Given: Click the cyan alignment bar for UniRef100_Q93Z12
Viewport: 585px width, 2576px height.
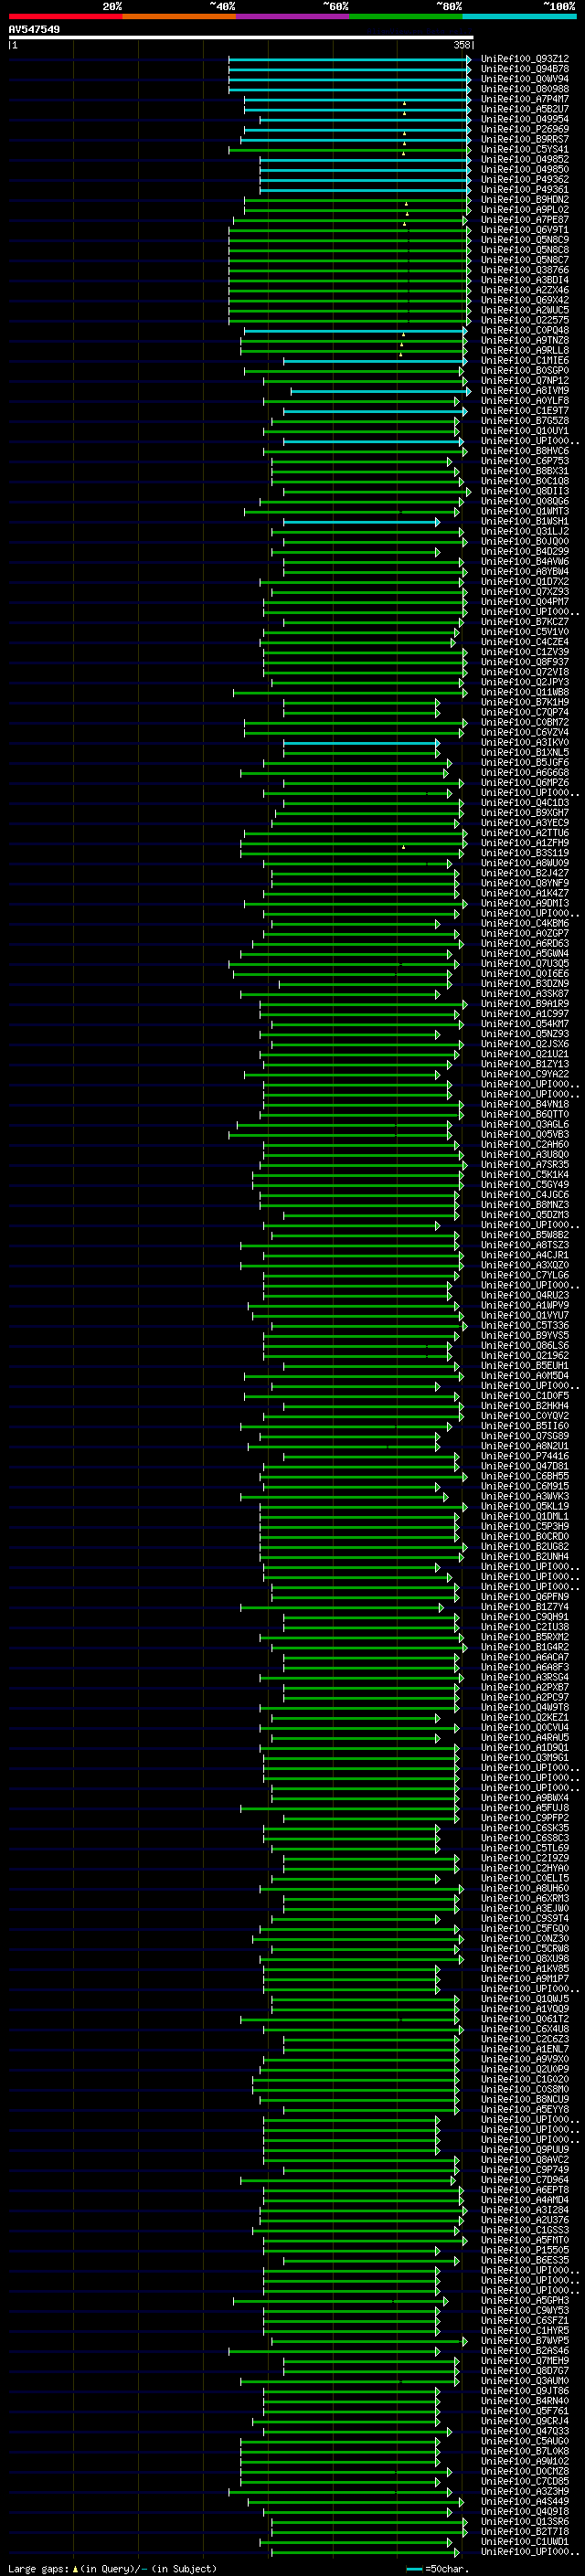Looking at the screenshot, I should pos(349,60).
